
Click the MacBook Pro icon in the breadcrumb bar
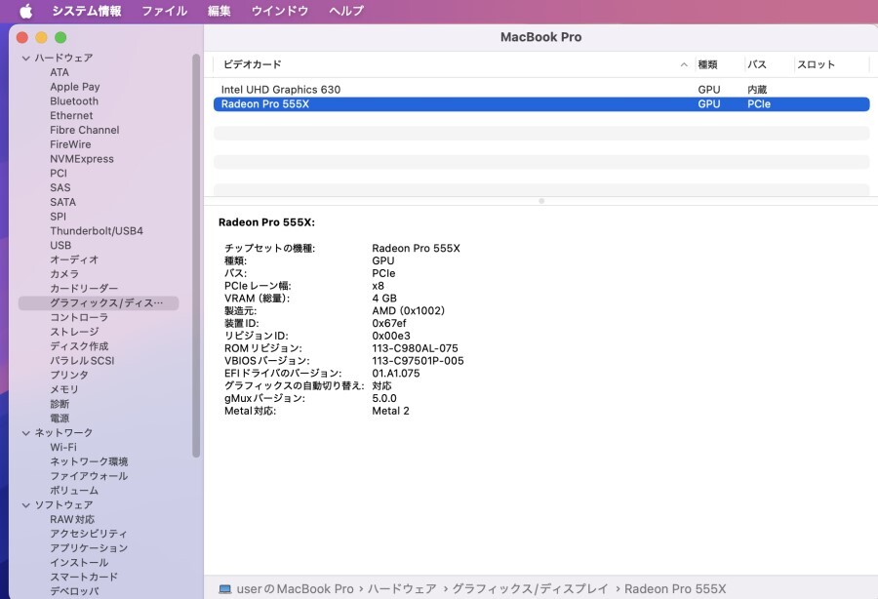[x=223, y=588]
